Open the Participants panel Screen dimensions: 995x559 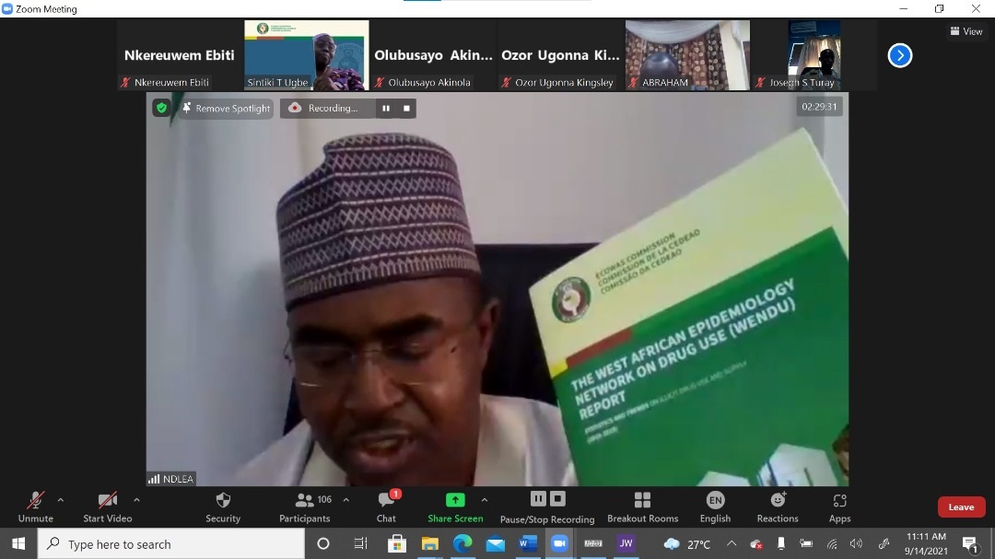pos(305,507)
